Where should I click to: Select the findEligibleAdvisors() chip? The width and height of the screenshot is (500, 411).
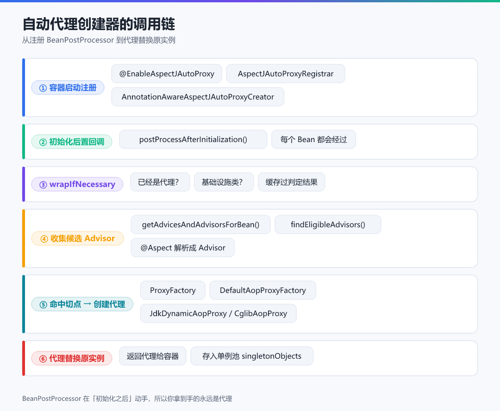(x=328, y=224)
